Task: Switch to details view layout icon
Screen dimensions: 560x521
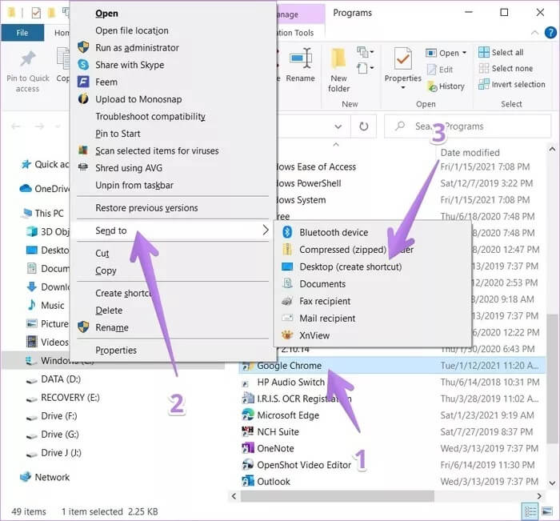Action: pyautogui.click(x=530, y=511)
